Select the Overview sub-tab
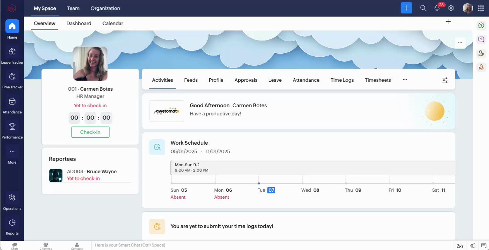The image size is (489, 250). coord(44,23)
